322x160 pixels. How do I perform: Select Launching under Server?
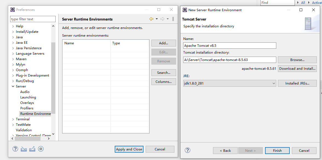(x=28, y=97)
